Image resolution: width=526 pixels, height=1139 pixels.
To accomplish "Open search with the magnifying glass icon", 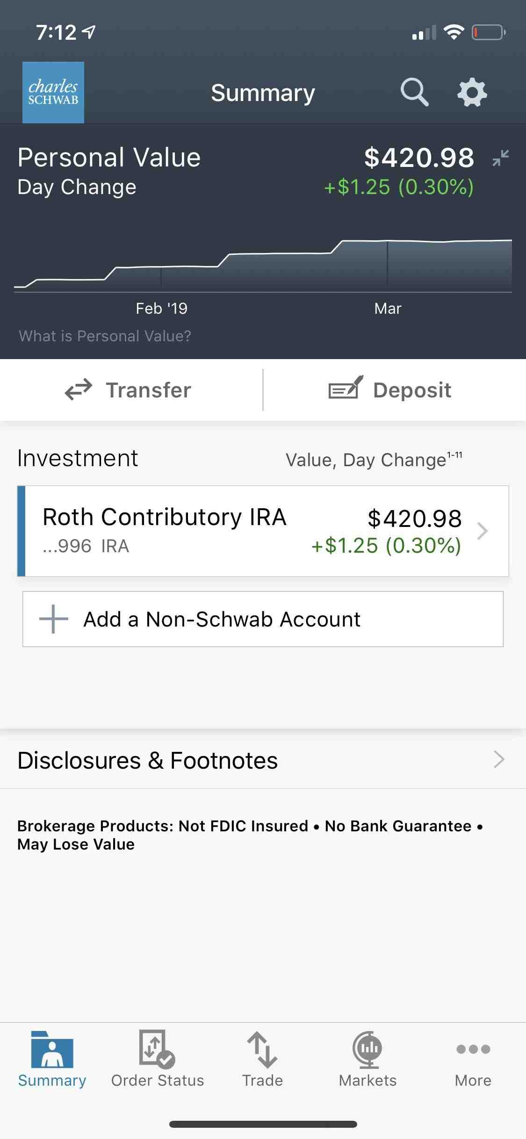I will pyautogui.click(x=414, y=92).
